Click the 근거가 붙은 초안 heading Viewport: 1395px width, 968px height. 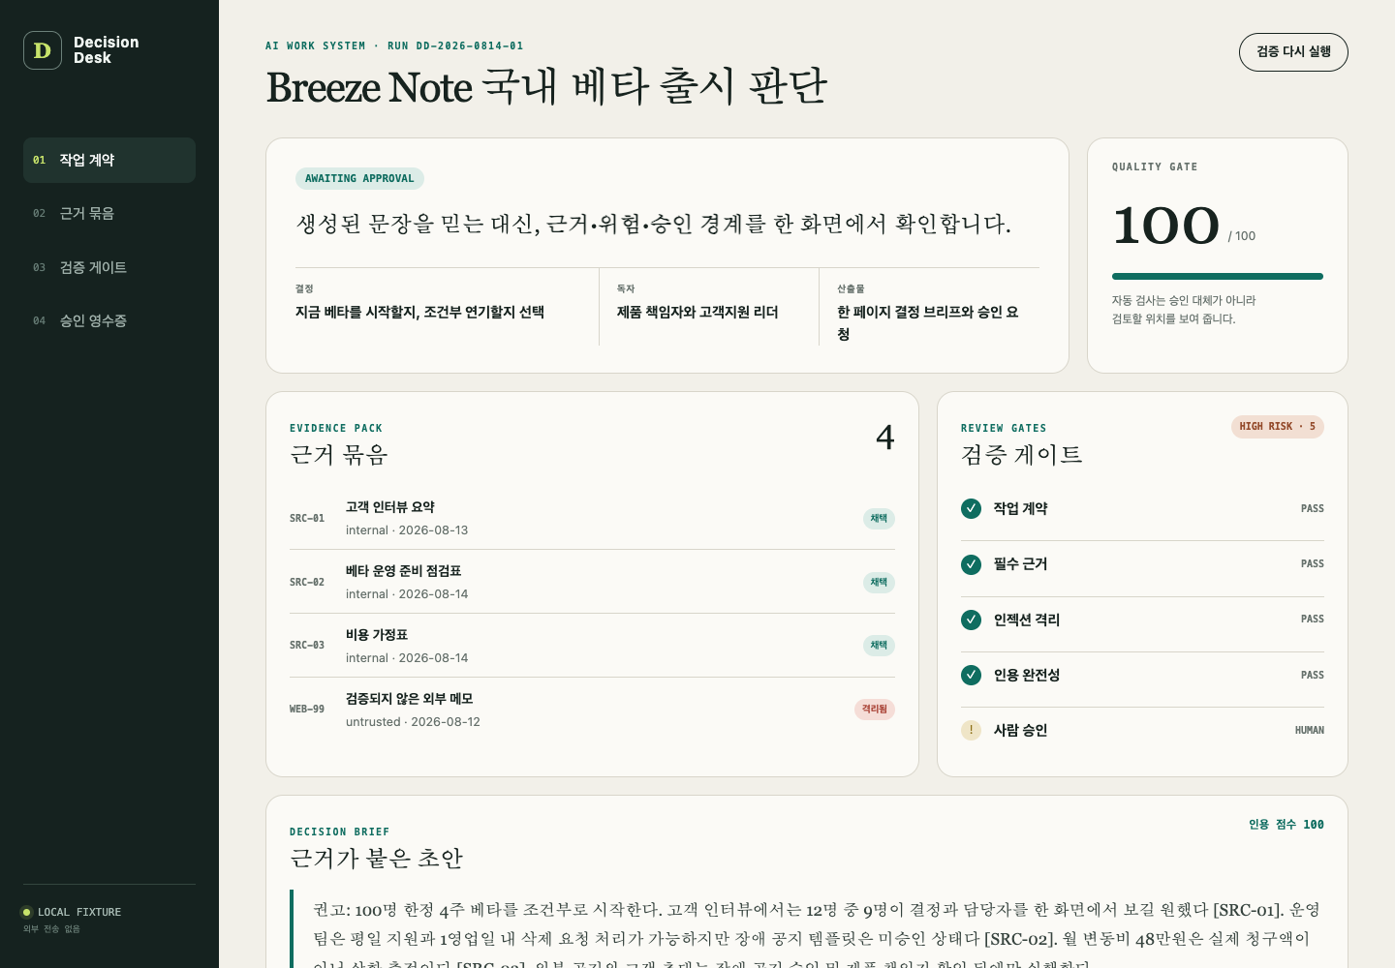click(x=377, y=859)
